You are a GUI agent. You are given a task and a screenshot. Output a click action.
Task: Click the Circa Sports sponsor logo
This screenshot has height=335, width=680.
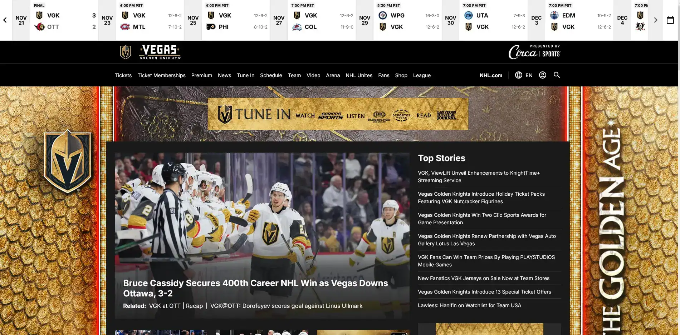click(534, 52)
